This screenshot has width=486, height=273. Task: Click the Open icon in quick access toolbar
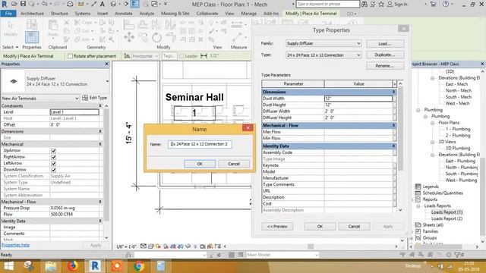[14, 4]
